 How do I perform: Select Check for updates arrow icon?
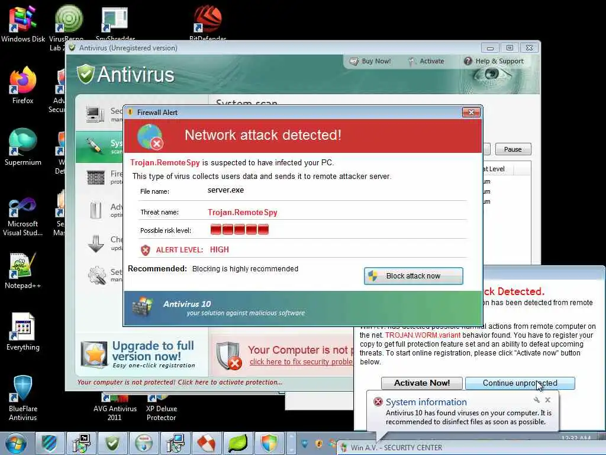(x=95, y=243)
